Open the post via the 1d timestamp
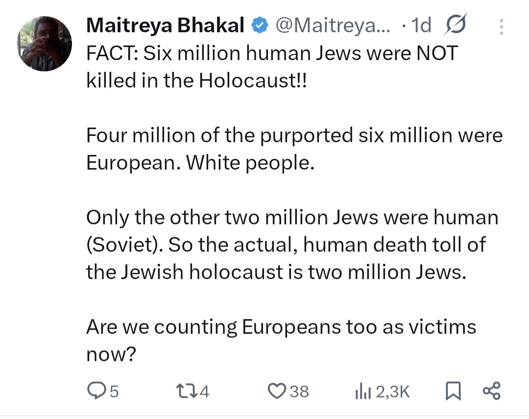Screen dimensions: 529x419 (x=421, y=25)
